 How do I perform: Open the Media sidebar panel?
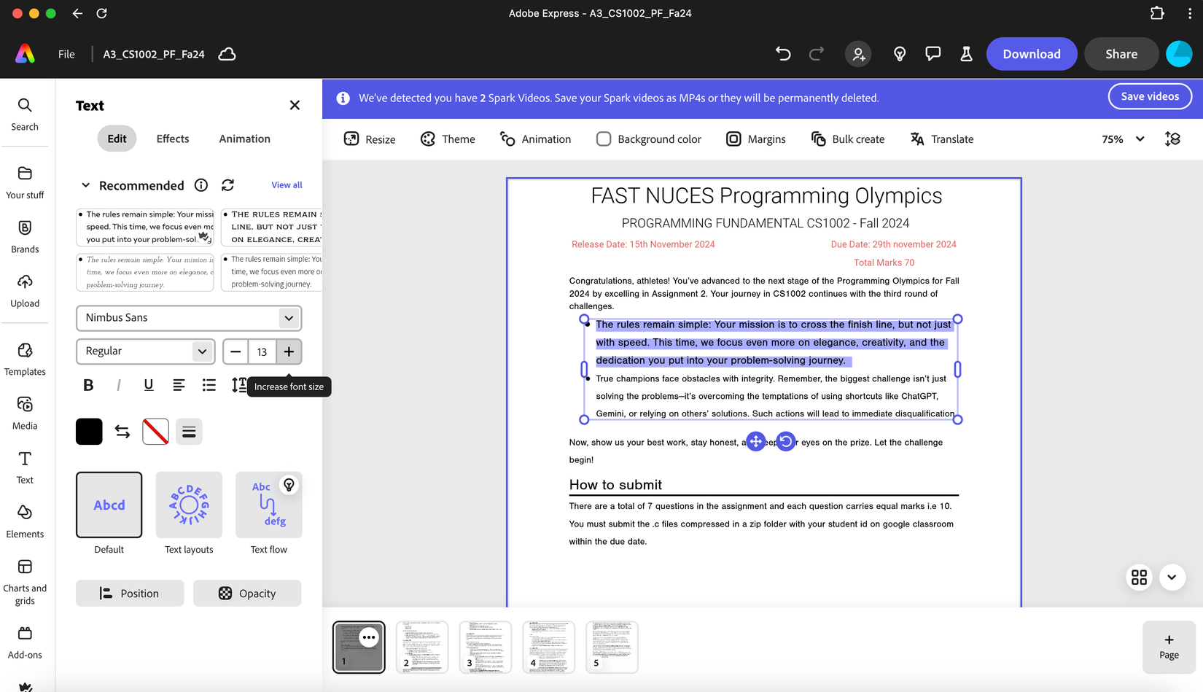[25, 413]
